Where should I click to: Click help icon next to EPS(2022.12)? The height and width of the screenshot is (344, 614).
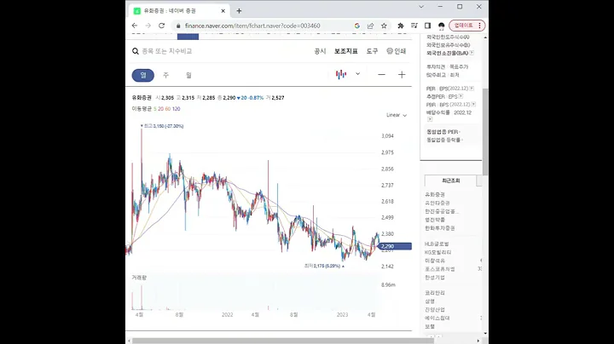472,89
